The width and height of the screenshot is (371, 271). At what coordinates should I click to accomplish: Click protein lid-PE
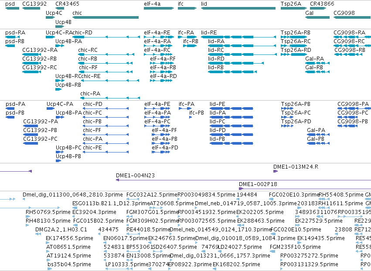coord(231,108)
